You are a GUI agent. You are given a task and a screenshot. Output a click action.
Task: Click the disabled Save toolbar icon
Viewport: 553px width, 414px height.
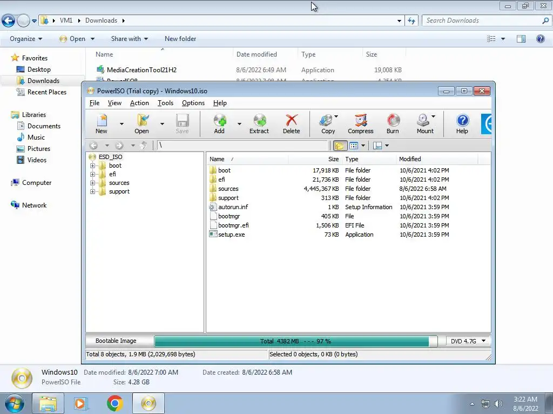(x=182, y=123)
